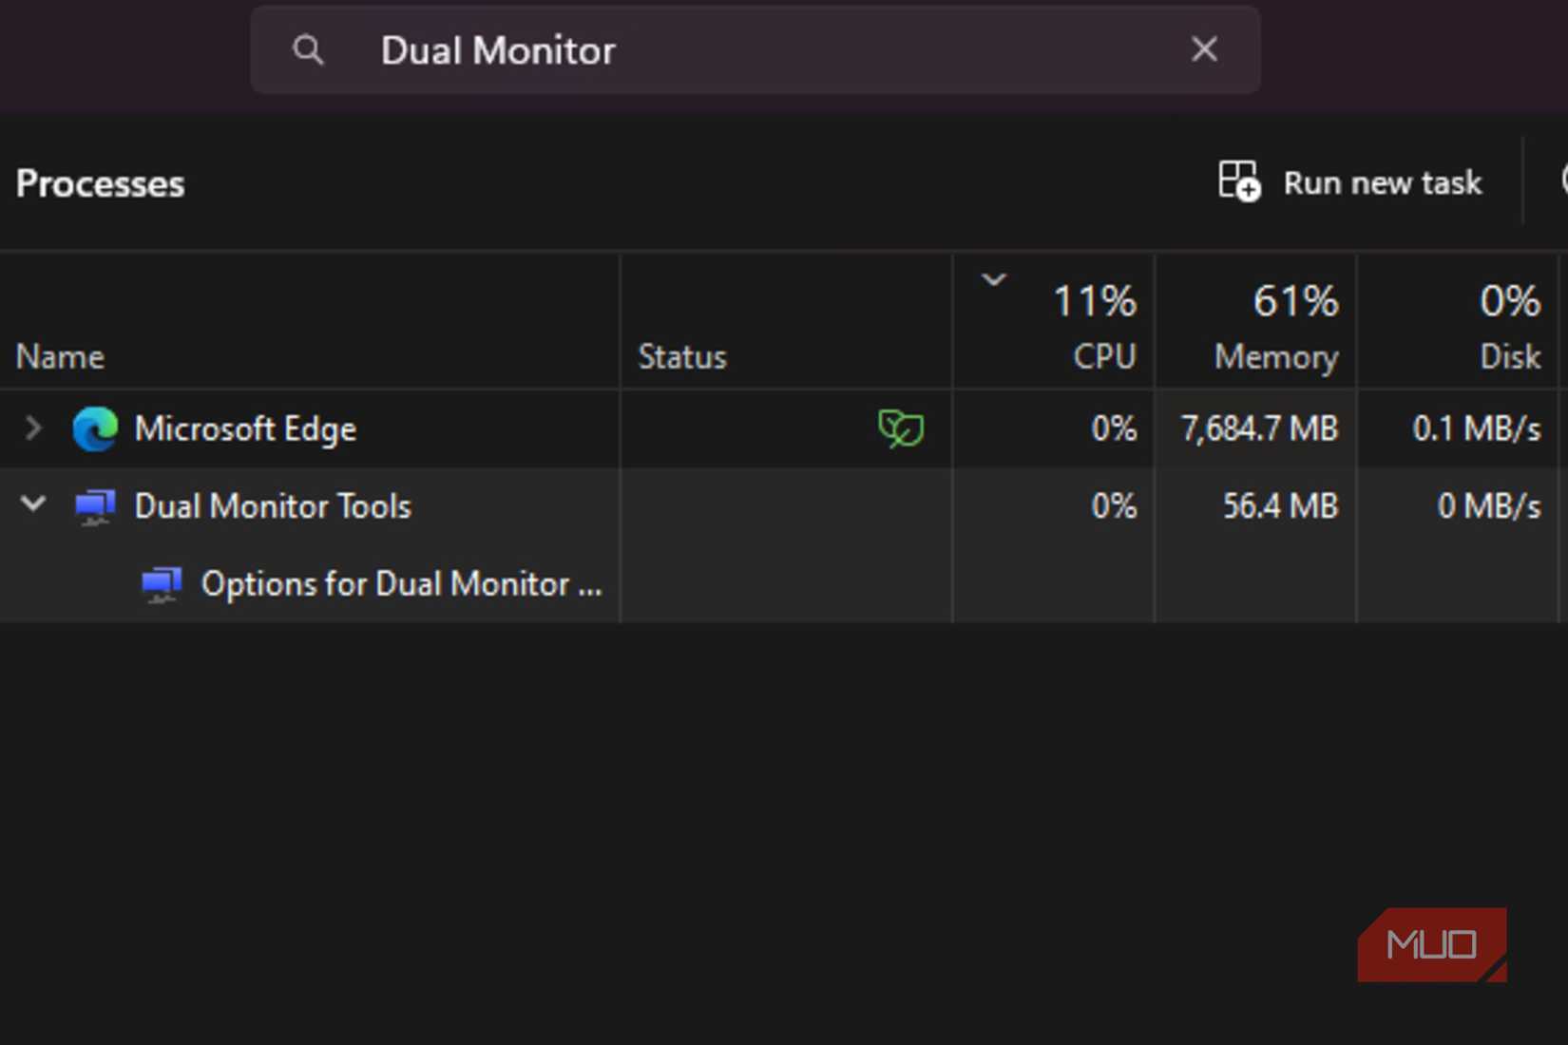Sort processes by the Name column

60,356
